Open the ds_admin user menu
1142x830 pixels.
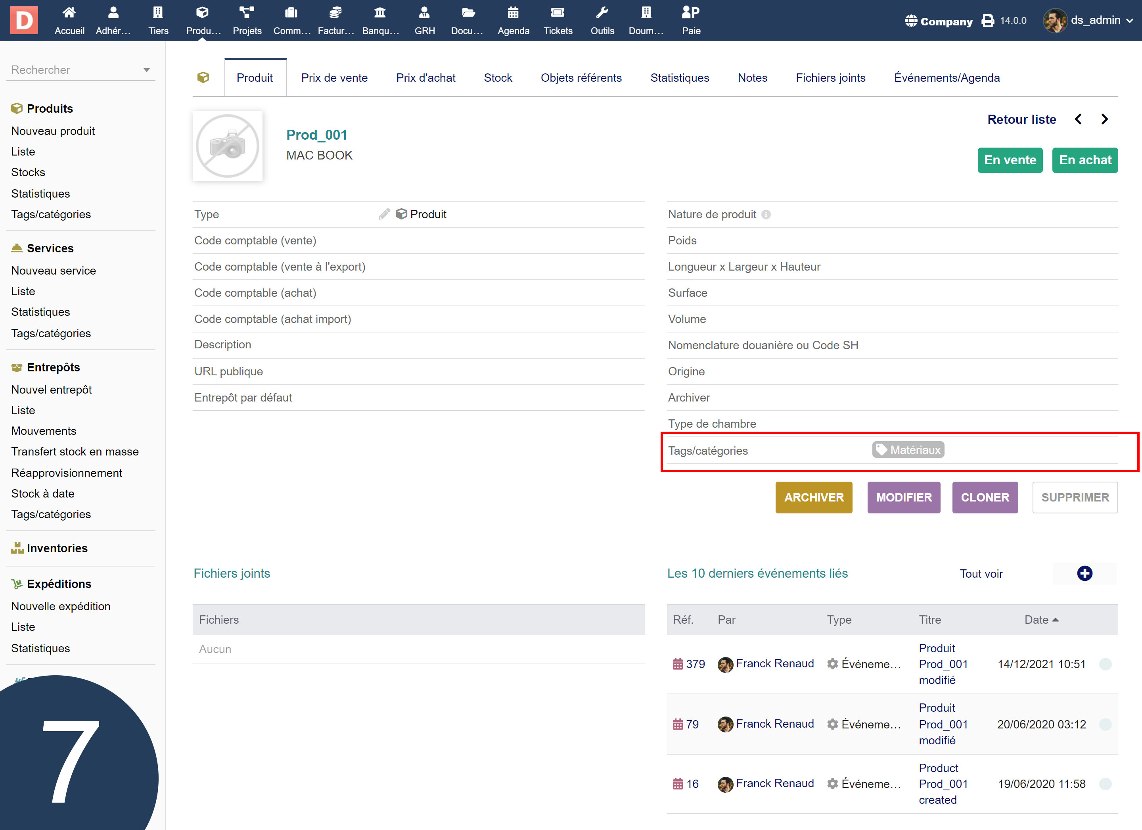[1096, 21]
